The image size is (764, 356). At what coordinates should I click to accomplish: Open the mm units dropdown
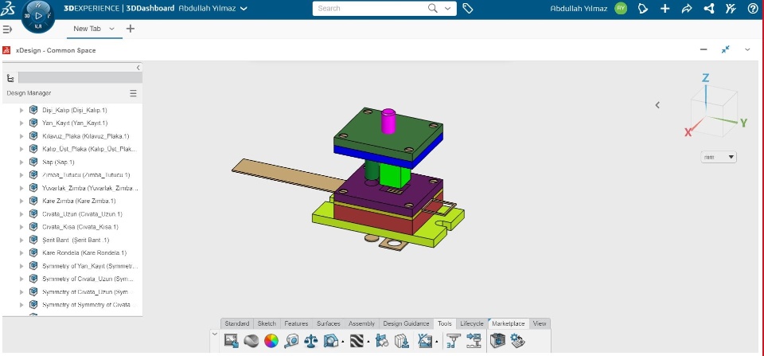(719, 157)
